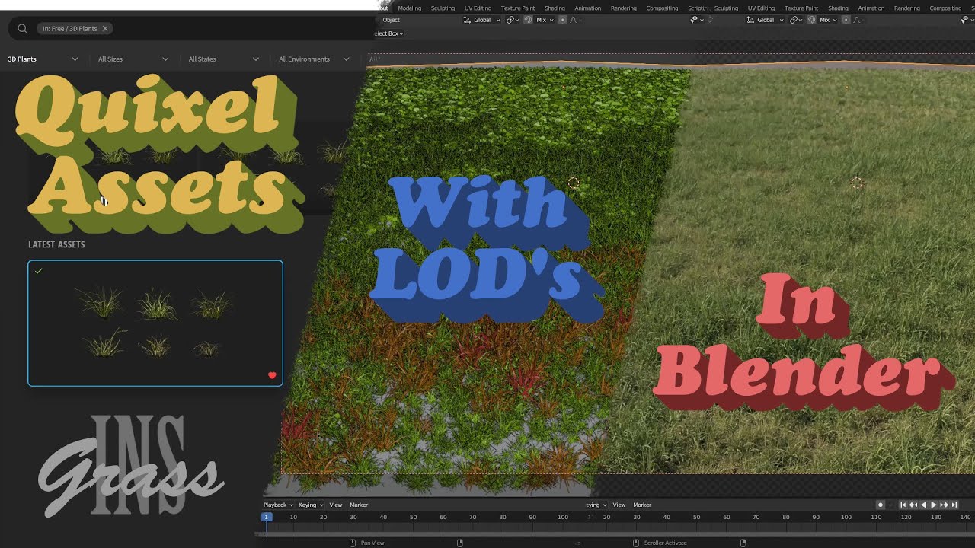Select the grass asset thumbnail under Latest Assets
Image resolution: width=975 pixels, height=548 pixels.
click(x=155, y=323)
